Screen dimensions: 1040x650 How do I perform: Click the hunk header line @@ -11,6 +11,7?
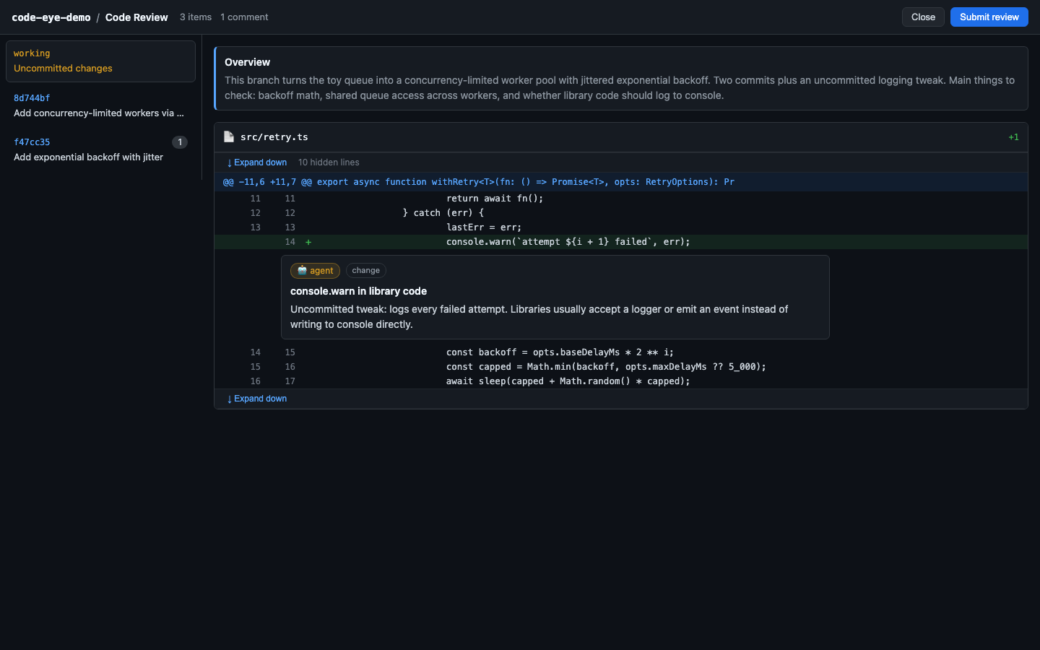pos(621,182)
